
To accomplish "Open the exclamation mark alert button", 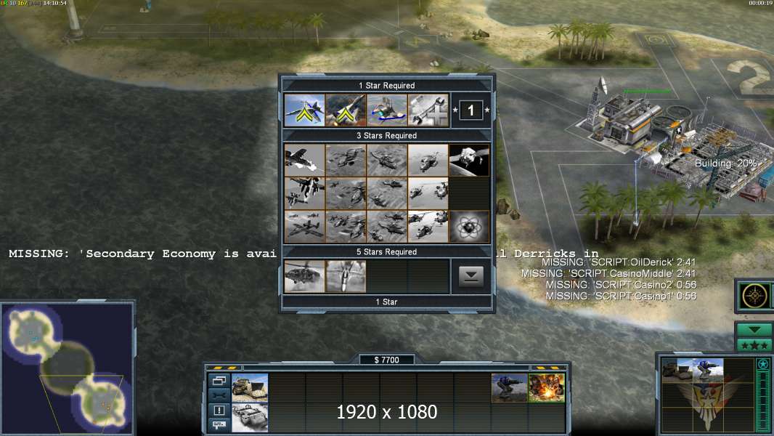I will pyautogui.click(x=219, y=410).
